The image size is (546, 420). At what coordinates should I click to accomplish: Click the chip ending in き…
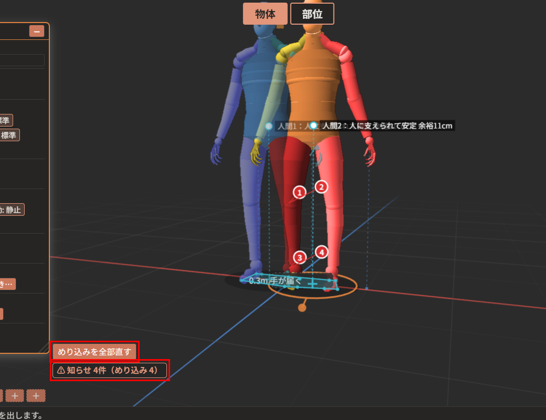pyautogui.click(x=7, y=284)
